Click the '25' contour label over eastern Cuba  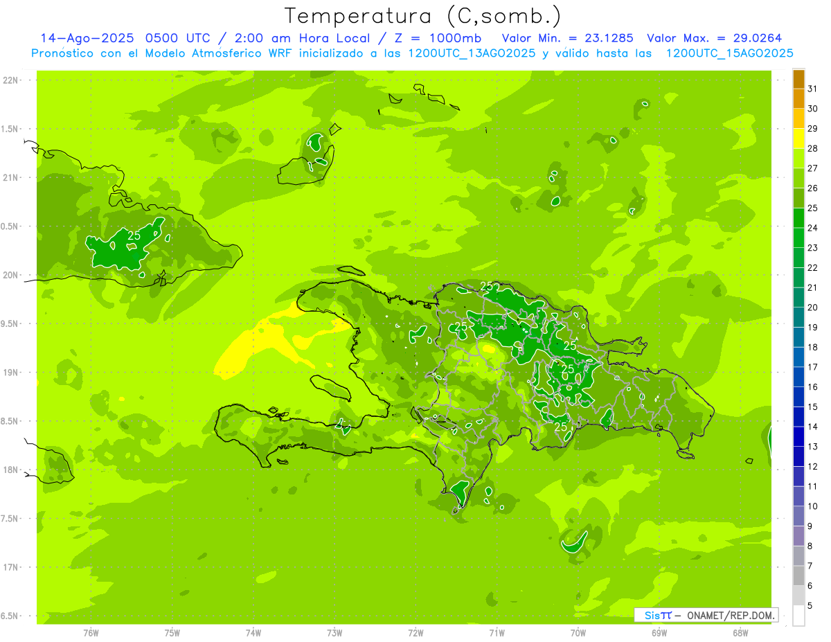point(134,235)
